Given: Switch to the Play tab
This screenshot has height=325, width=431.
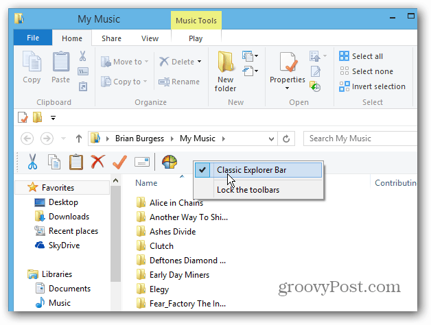Looking at the screenshot, I should [196, 38].
